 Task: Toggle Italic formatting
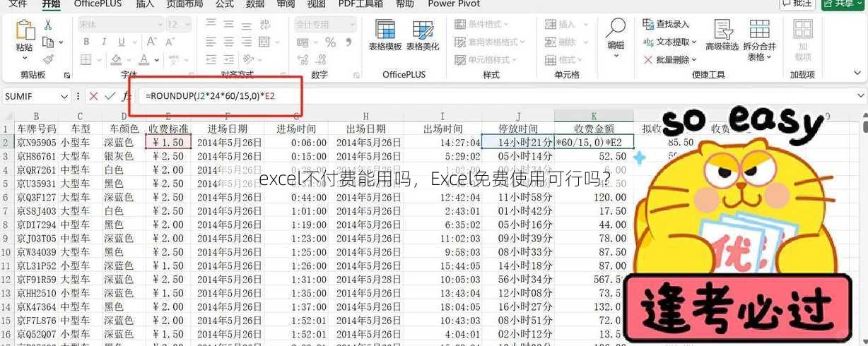(x=104, y=42)
